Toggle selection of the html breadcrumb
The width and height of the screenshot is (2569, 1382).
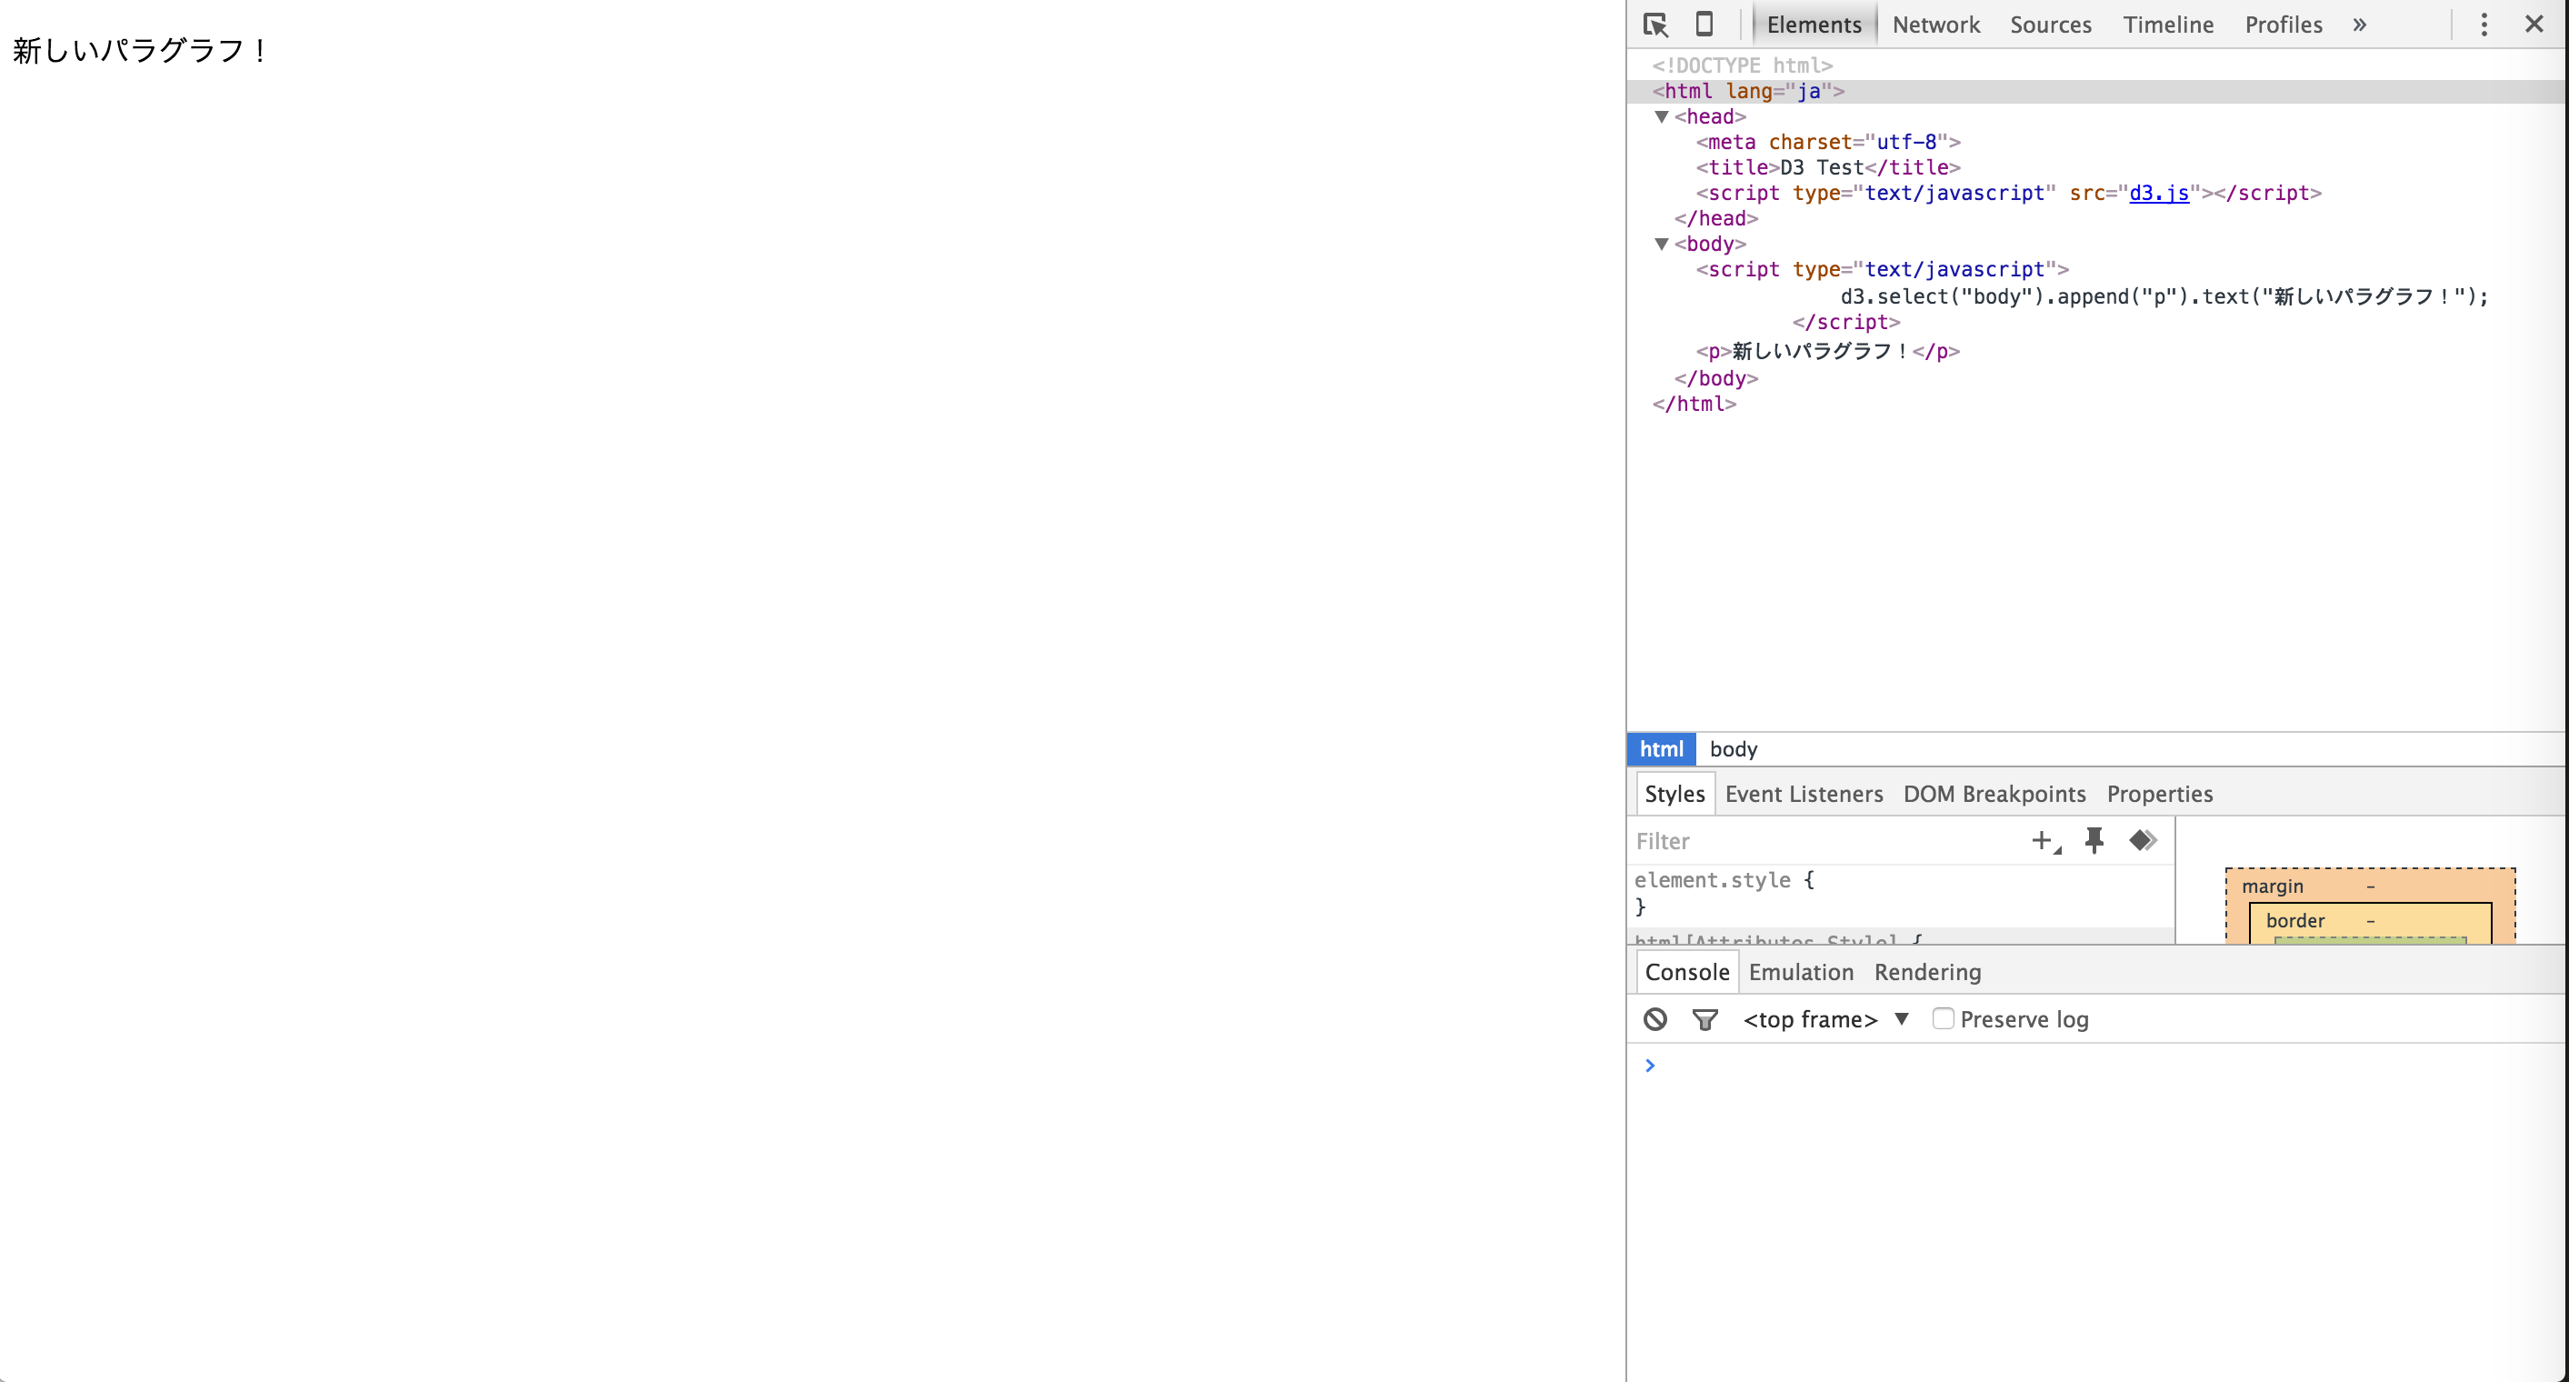[x=1659, y=749]
